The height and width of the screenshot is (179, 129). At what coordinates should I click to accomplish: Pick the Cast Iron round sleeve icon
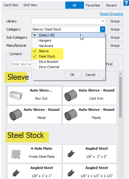pos(71,95)
